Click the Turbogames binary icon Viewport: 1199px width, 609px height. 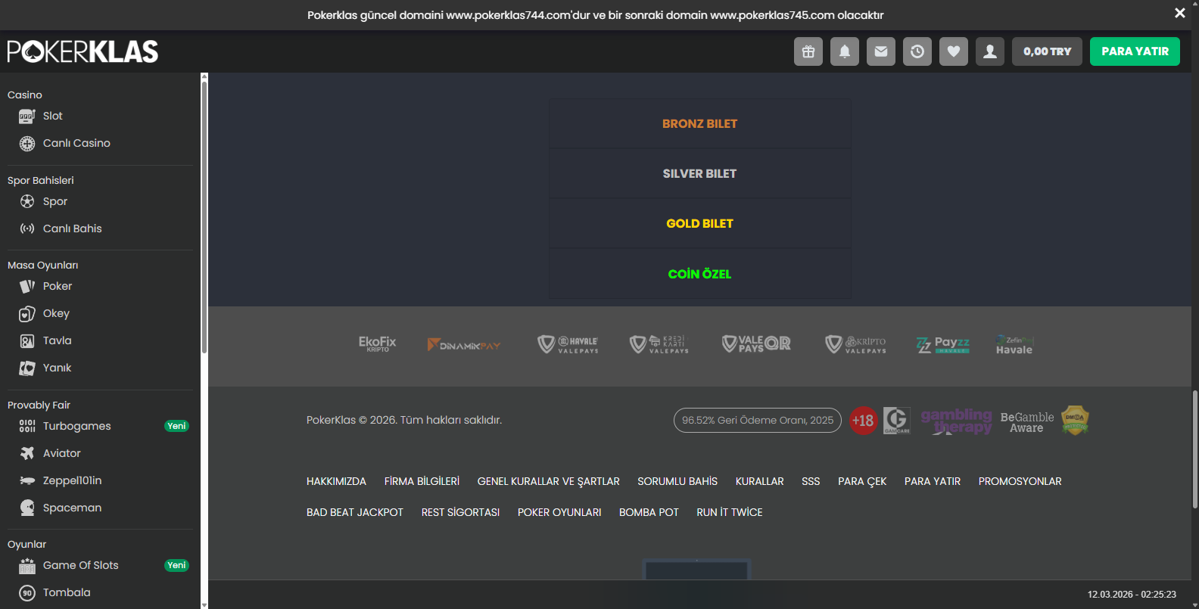27,426
